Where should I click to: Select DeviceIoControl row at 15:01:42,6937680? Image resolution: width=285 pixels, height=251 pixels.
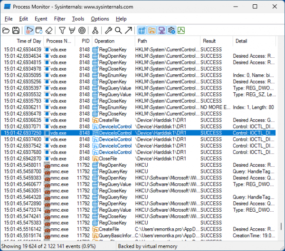coord(138,152)
